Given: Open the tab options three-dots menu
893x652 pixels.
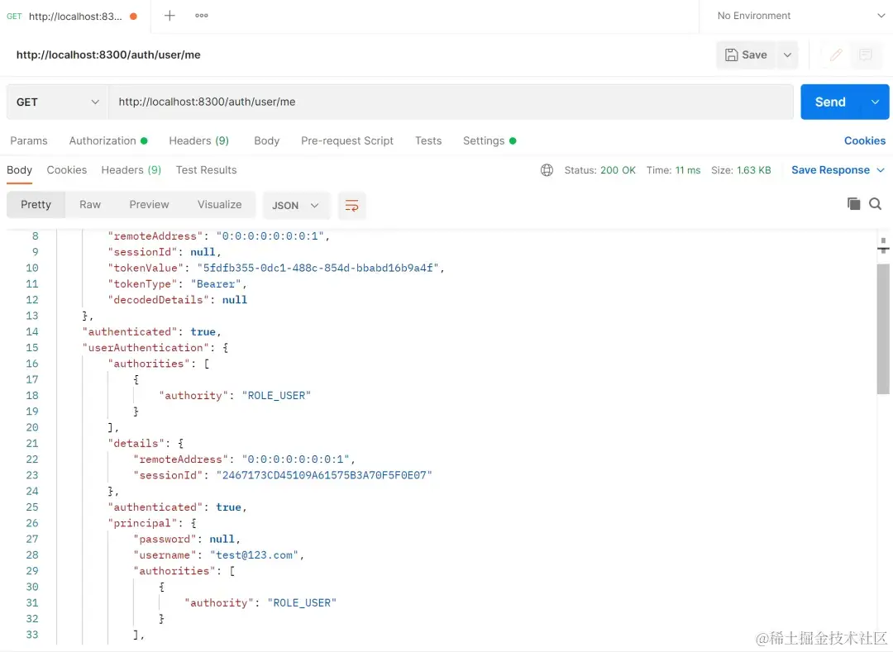Looking at the screenshot, I should point(201,16).
